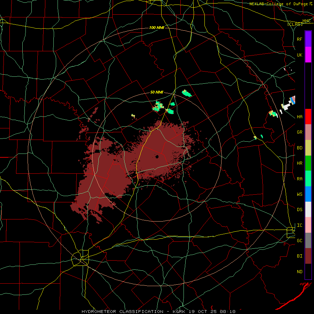Screen dimensions: 314x314
Task: Select the WS blue legend swatch
Action: click(308, 194)
